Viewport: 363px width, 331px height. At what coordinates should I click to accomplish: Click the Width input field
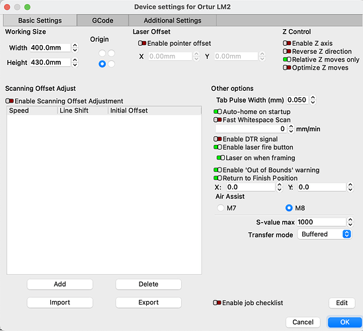tap(50, 48)
